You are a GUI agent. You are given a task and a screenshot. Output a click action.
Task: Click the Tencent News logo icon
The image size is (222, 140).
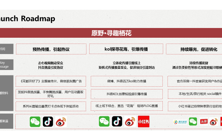[x=180, y=122]
